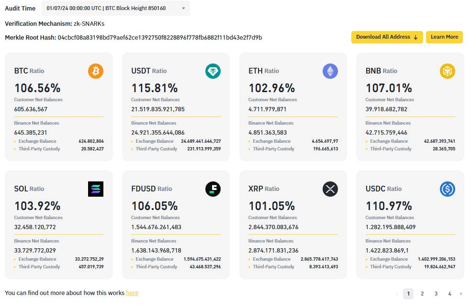The width and height of the screenshot is (471, 306).
Task: Click FDUSD Binance net balance 1.638.143.968,718
Action: coord(156,251)
